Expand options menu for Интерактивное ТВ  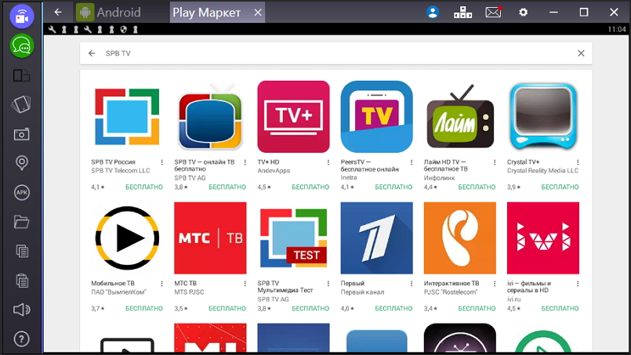[495, 284]
